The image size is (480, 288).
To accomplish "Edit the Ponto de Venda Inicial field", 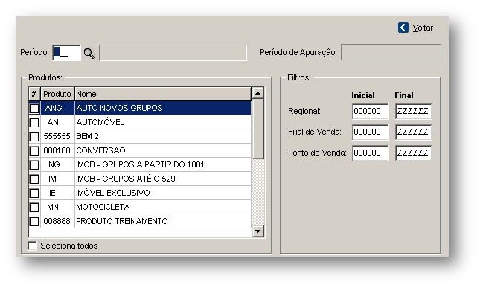I will 370,153.
